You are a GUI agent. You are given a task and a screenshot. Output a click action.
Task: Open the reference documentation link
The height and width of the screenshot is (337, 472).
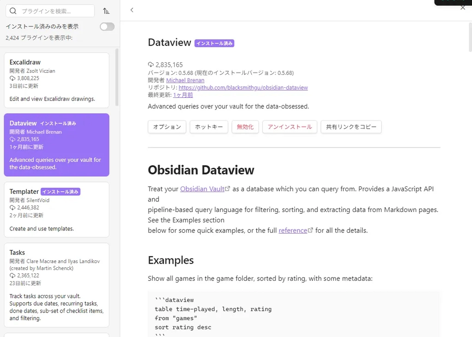coord(293,231)
